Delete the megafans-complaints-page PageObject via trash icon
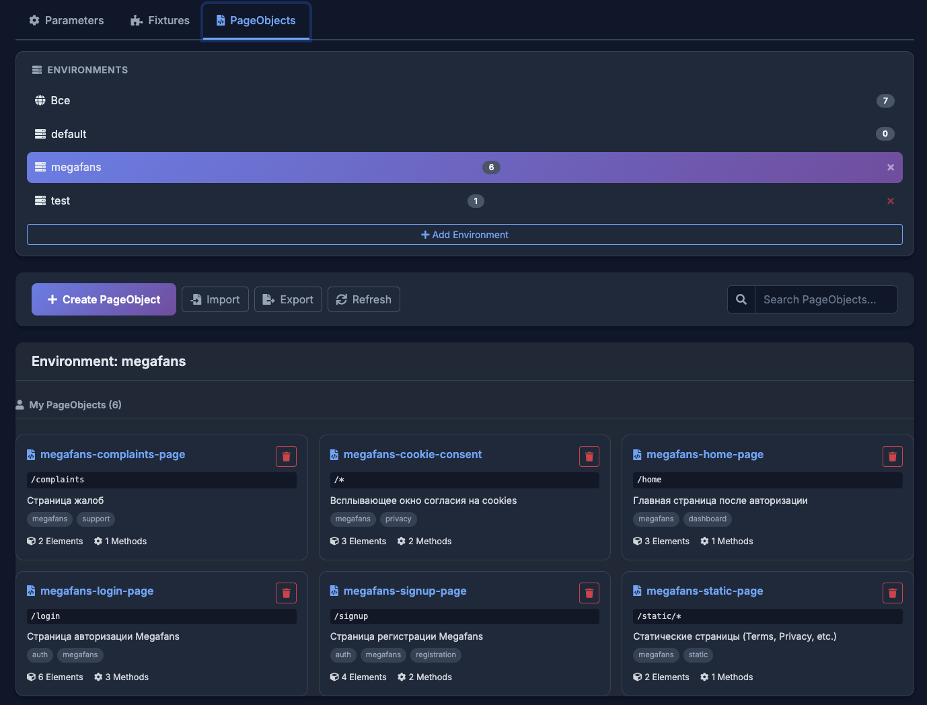Image resolution: width=927 pixels, height=705 pixels. click(286, 456)
